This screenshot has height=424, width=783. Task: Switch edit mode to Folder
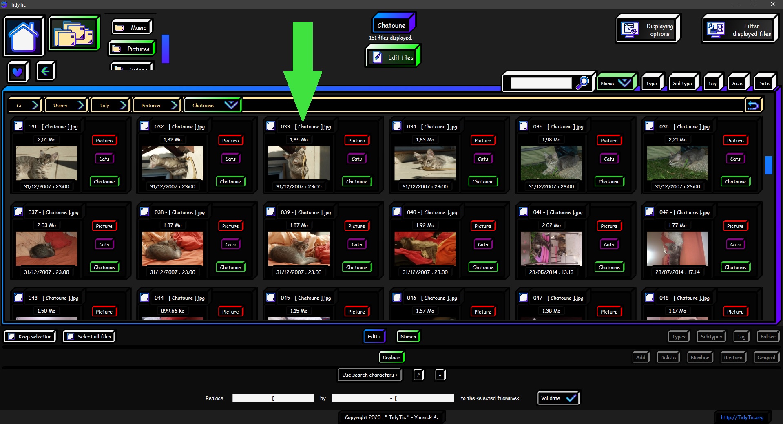pyautogui.click(x=768, y=336)
